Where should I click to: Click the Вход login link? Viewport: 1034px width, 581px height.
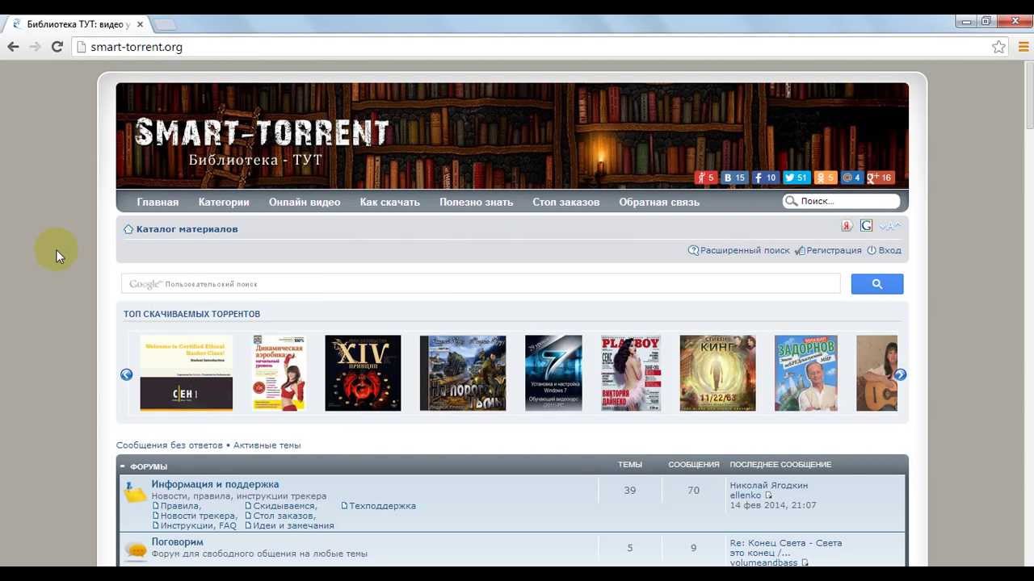tap(884, 250)
